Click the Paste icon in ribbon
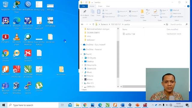 (x=99, y=13)
